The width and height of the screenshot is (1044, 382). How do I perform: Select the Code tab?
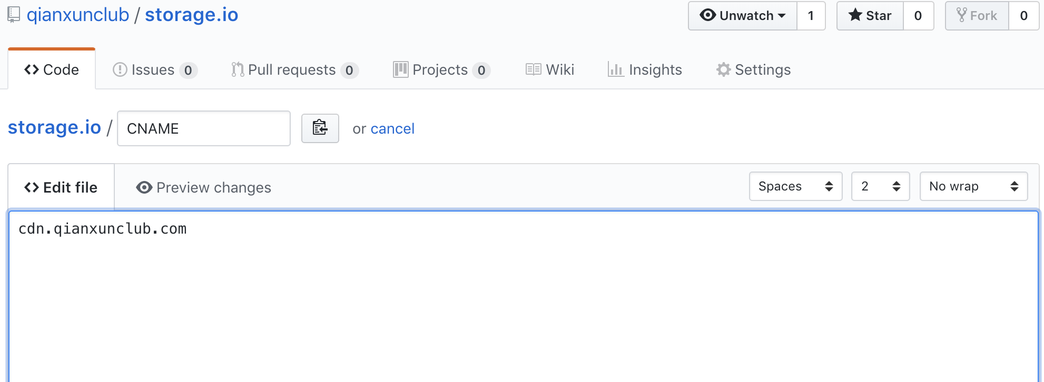coord(52,69)
